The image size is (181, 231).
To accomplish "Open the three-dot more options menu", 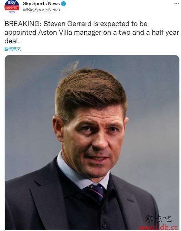I will point(177,3).
